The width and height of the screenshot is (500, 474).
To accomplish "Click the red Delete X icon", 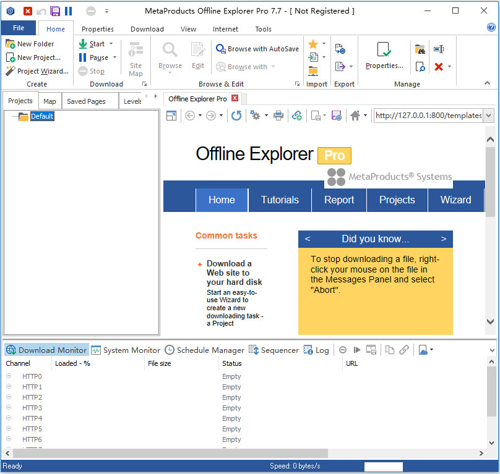I will click(439, 66).
